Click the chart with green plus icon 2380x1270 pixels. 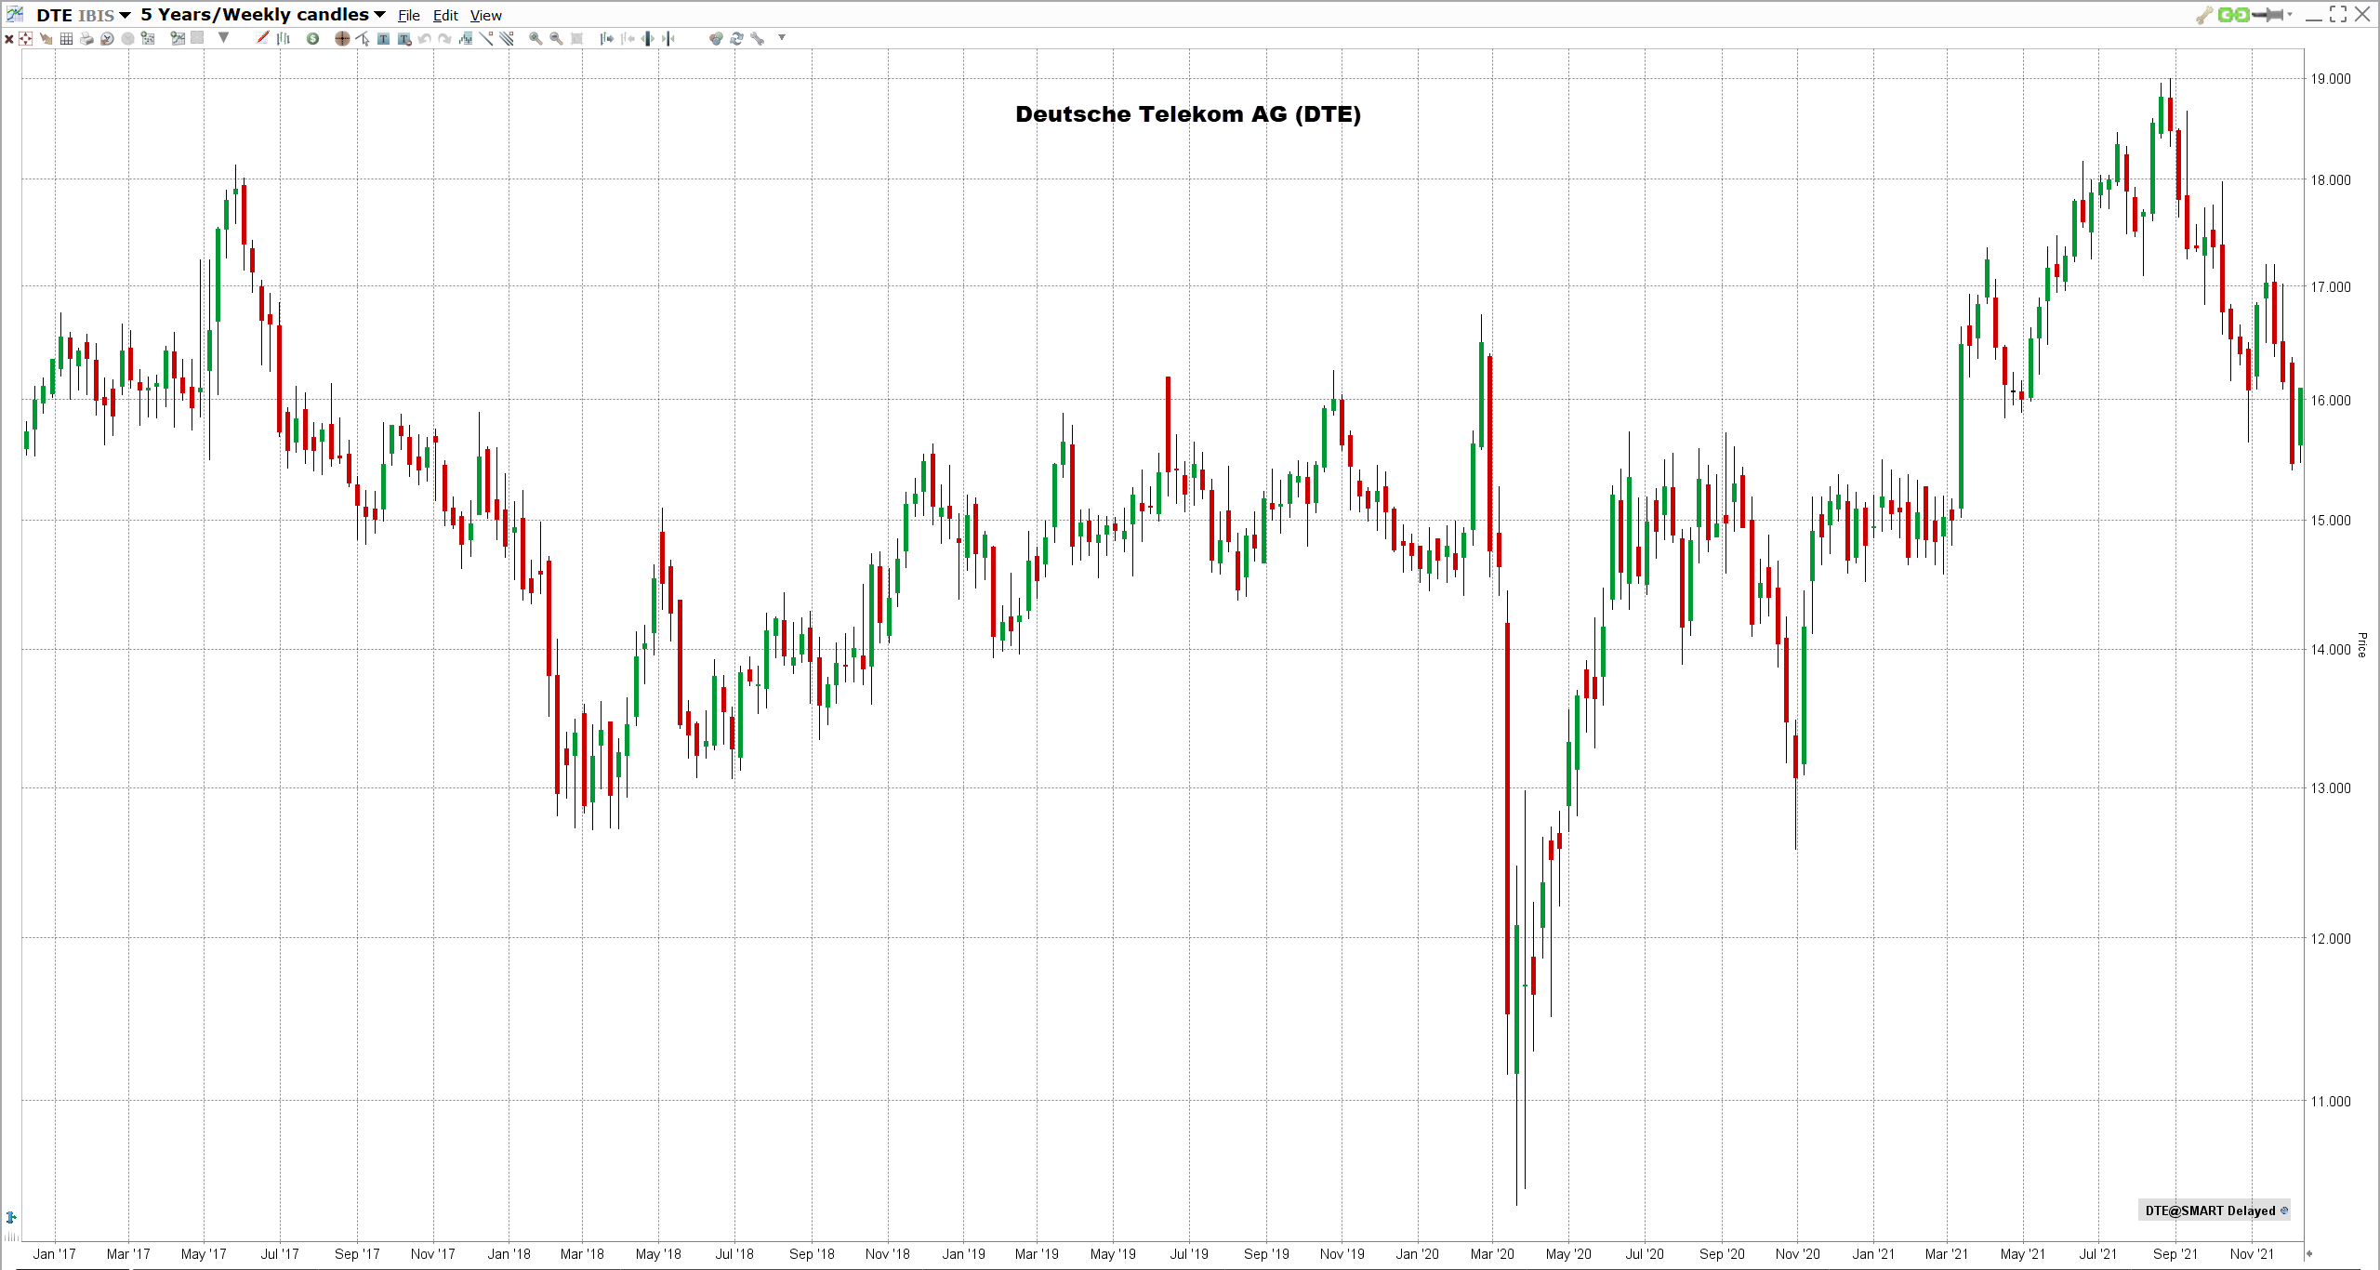point(148,39)
